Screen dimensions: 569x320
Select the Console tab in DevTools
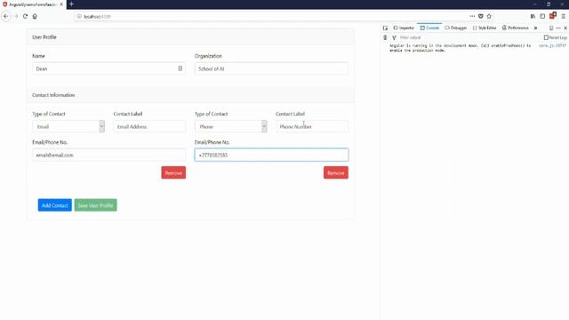click(429, 28)
